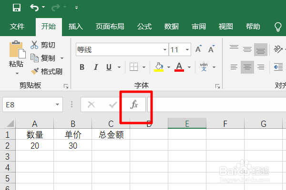The image size is (286, 190).
Task: Select row 2 header
Action: [8, 145]
